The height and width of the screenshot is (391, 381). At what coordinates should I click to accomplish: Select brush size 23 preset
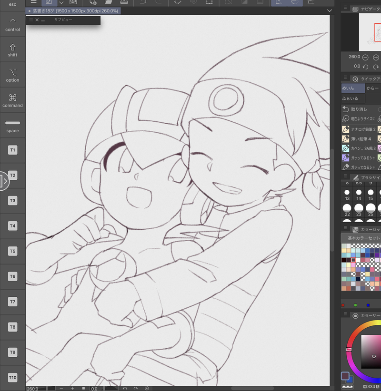359,210
